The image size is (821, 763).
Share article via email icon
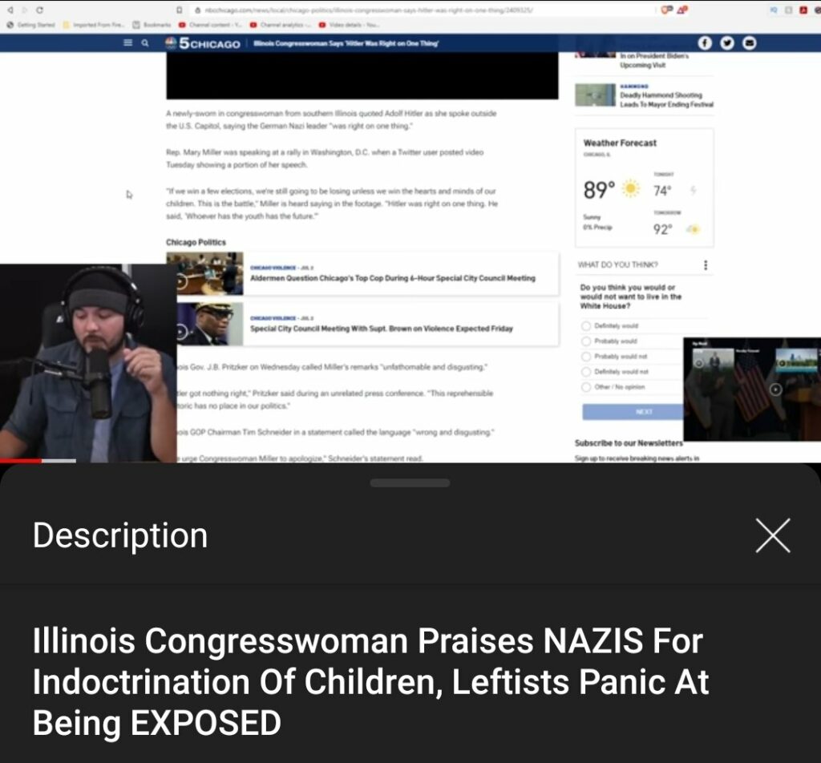[749, 43]
